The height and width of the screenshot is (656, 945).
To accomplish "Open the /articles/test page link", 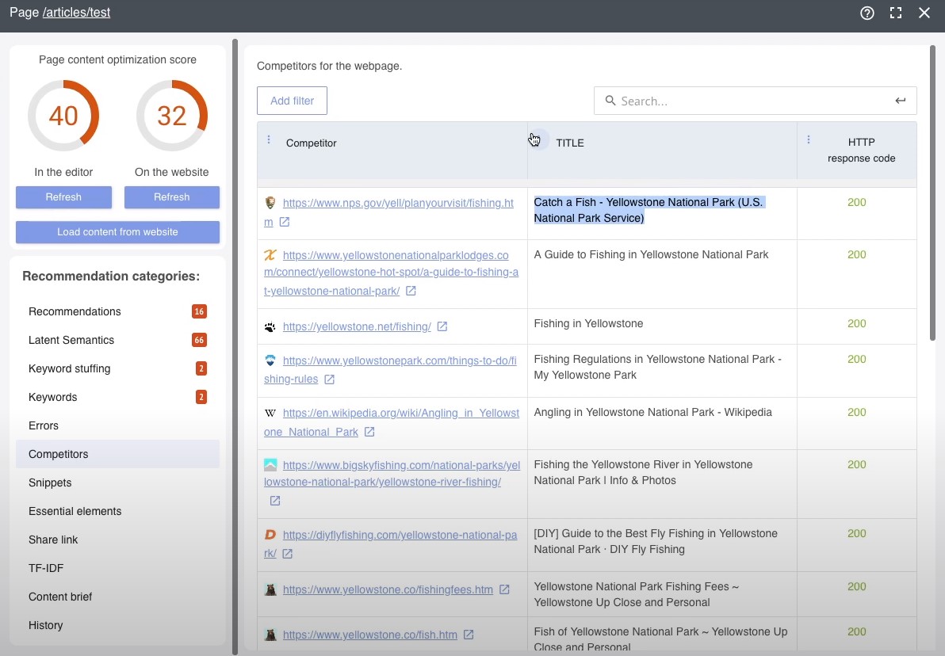I will click(x=76, y=12).
